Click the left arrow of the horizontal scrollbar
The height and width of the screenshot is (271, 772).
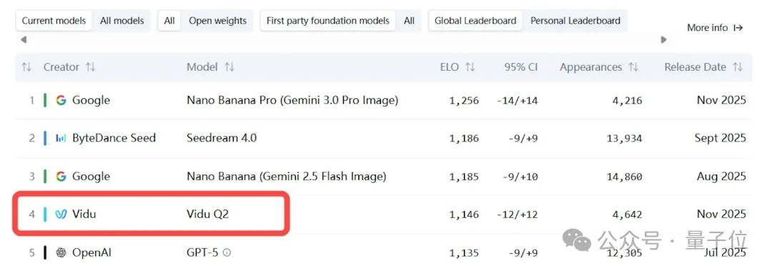pyautogui.click(x=23, y=39)
